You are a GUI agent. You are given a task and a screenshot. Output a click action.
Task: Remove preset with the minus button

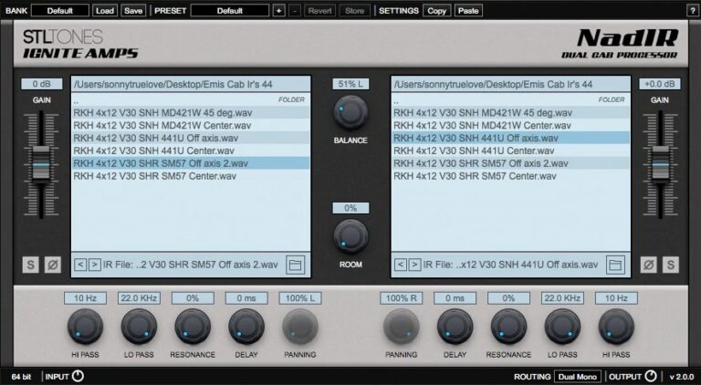295,11
